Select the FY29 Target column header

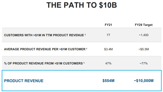tap(144, 25)
